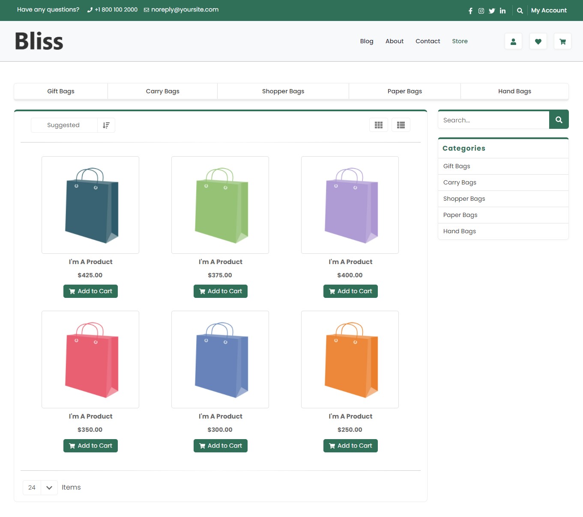Add the $425.00 product to cart
The width and height of the screenshot is (583, 517).
(x=90, y=291)
